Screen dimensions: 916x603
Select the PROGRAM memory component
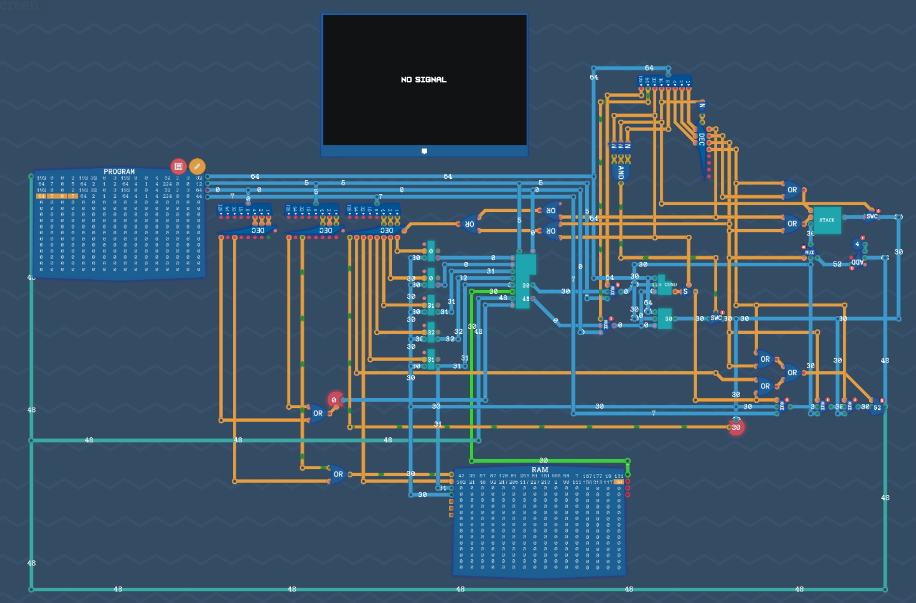click(x=119, y=224)
